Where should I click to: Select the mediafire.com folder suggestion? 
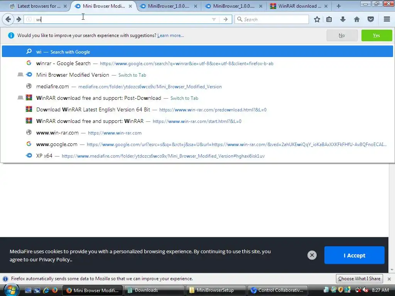pyautogui.click(x=197, y=86)
